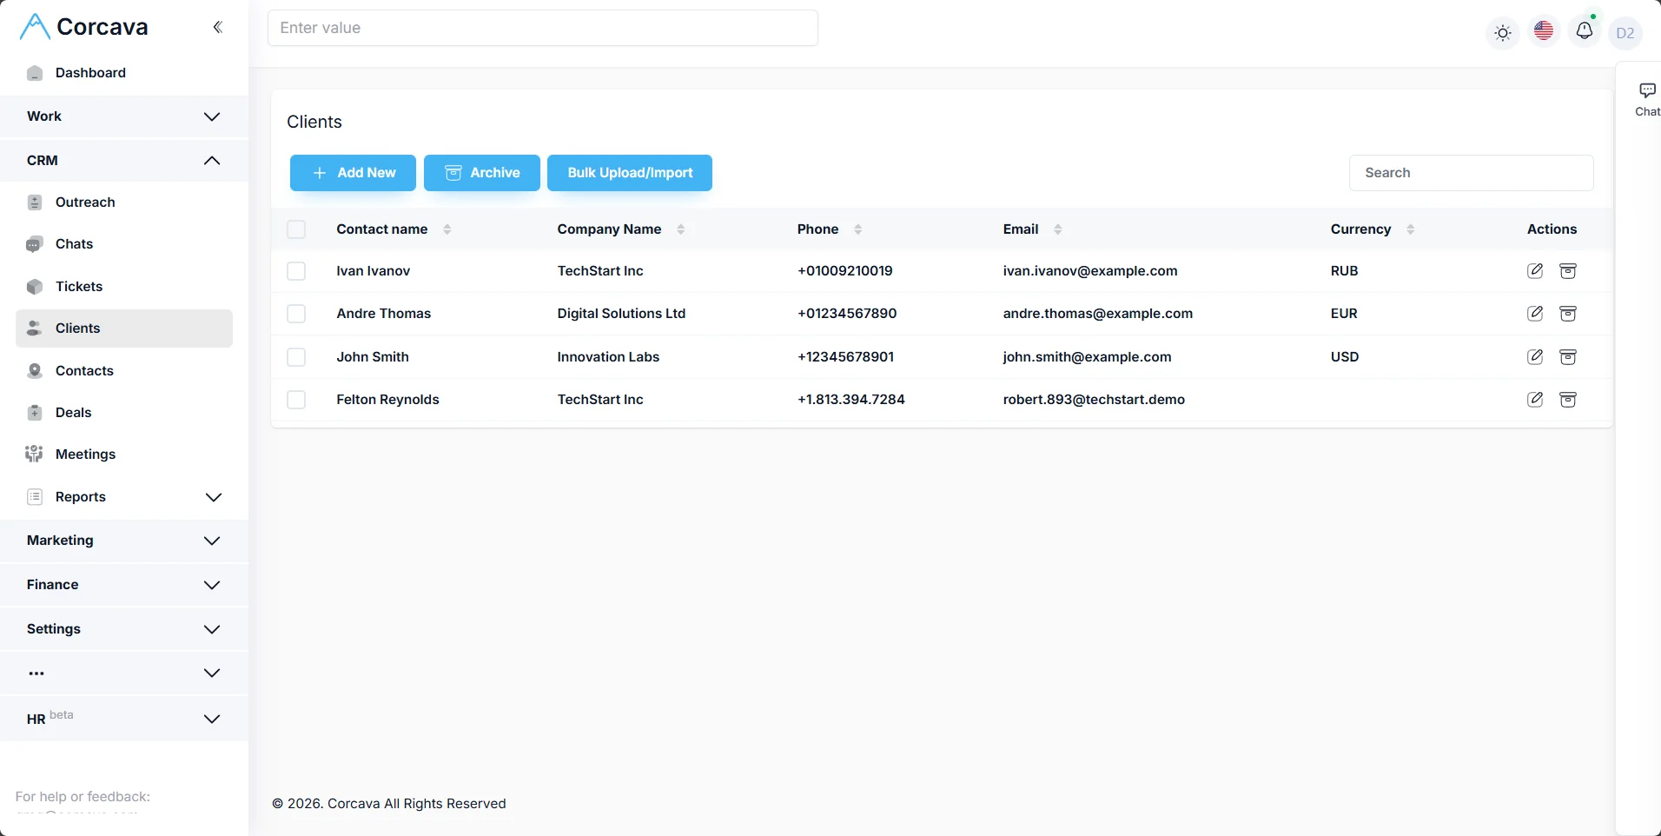The image size is (1661, 836).
Task: Open the Meetings section
Action: 85,454
